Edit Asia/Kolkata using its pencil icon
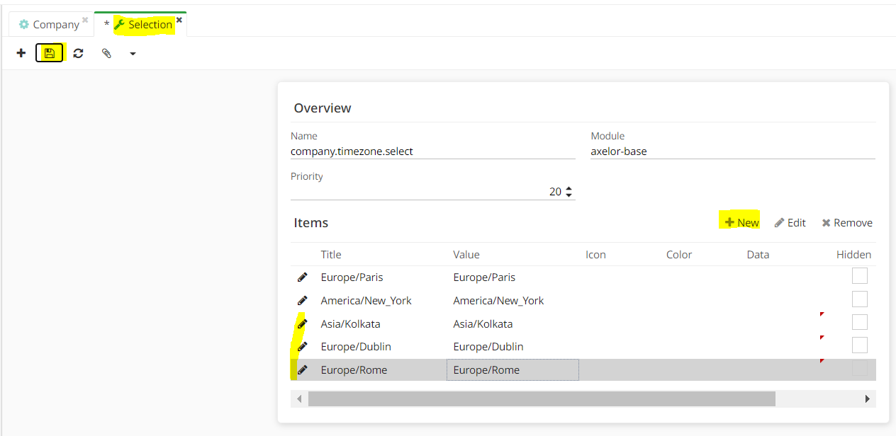The height and width of the screenshot is (436, 896). coord(303,323)
